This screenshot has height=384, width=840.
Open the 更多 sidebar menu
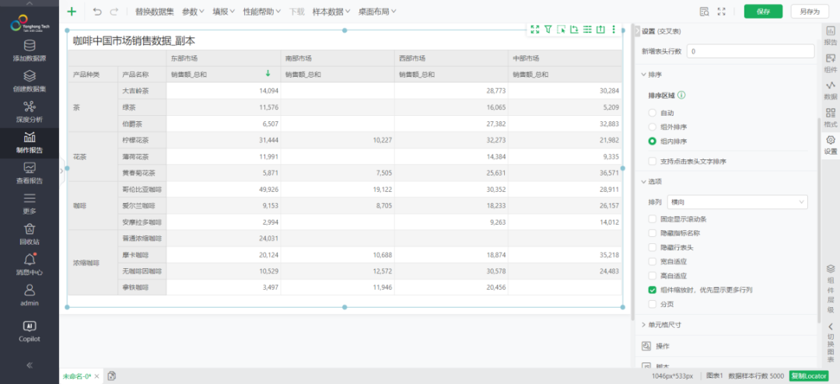click(30, 204)
